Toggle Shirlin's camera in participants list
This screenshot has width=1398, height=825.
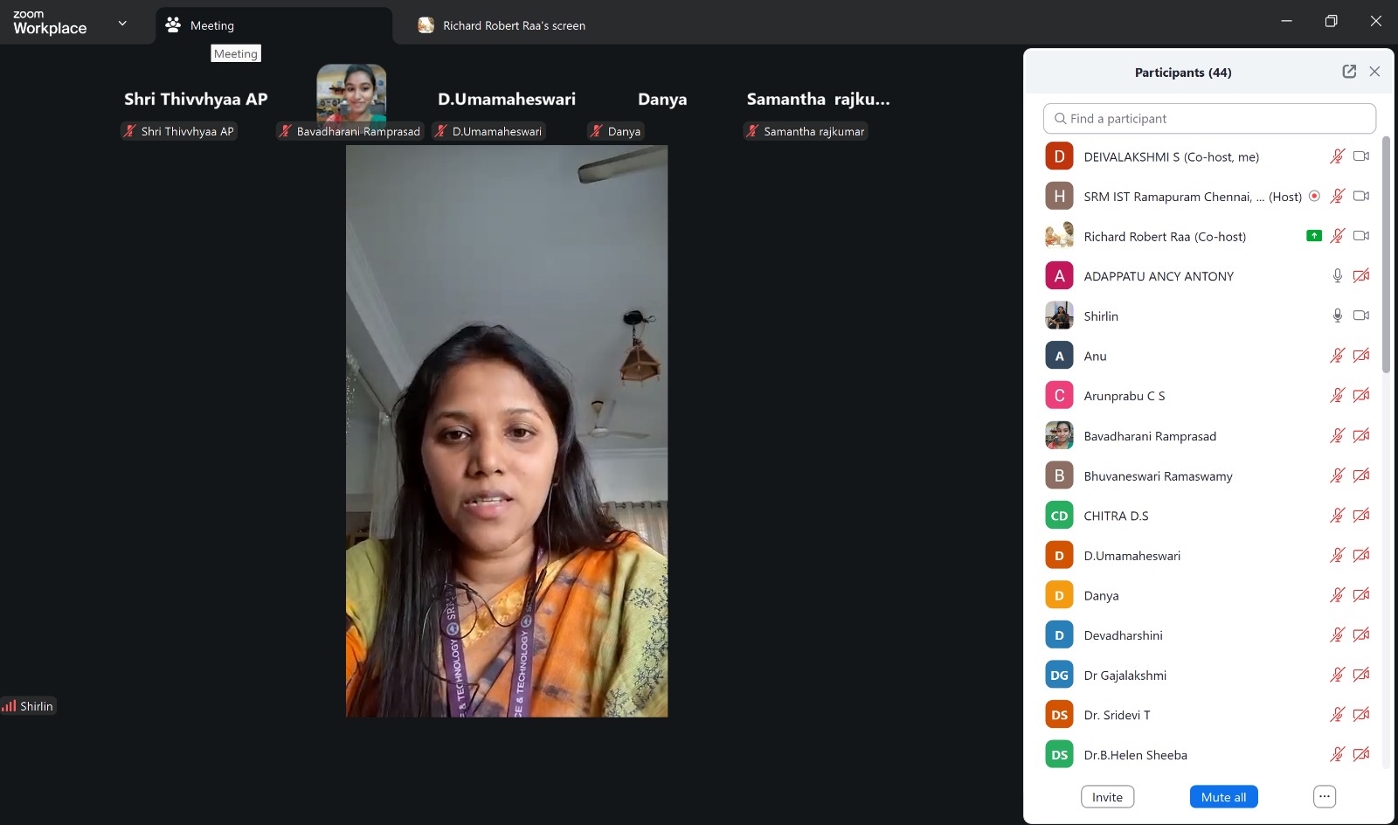[x=1361, y=315]
